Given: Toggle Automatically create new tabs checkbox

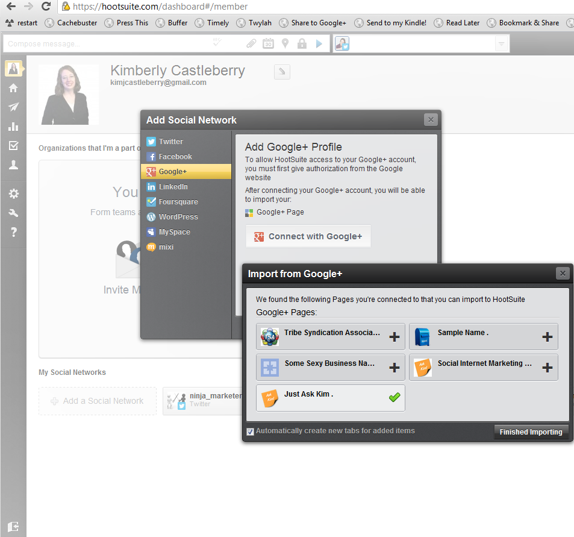Looking at the screenshot, I should [251, 432].
